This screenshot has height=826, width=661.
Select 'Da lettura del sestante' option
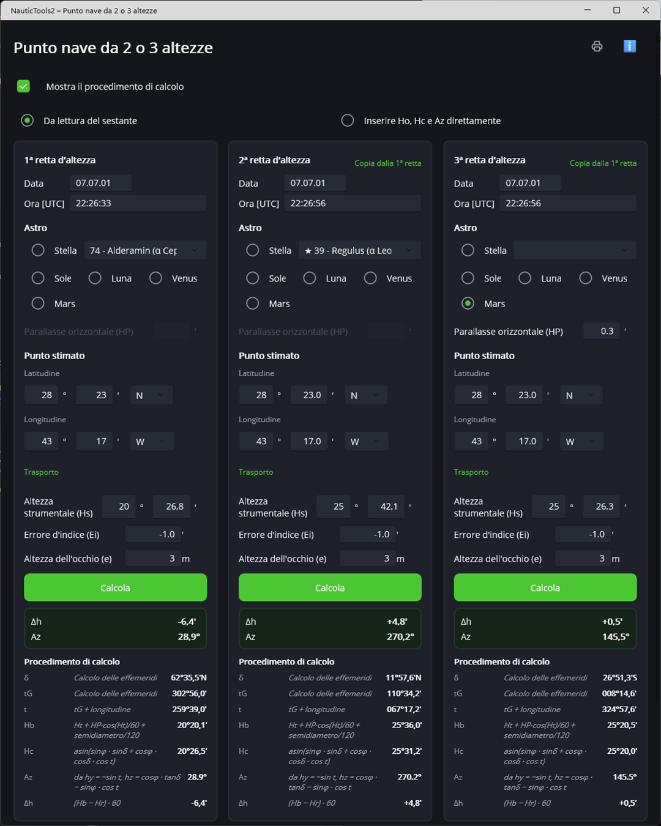point(27,121)
